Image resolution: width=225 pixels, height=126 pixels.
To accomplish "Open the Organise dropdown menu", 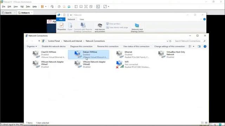I will [32, 47].
